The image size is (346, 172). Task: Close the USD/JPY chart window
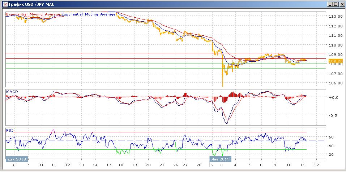[341, 4]
